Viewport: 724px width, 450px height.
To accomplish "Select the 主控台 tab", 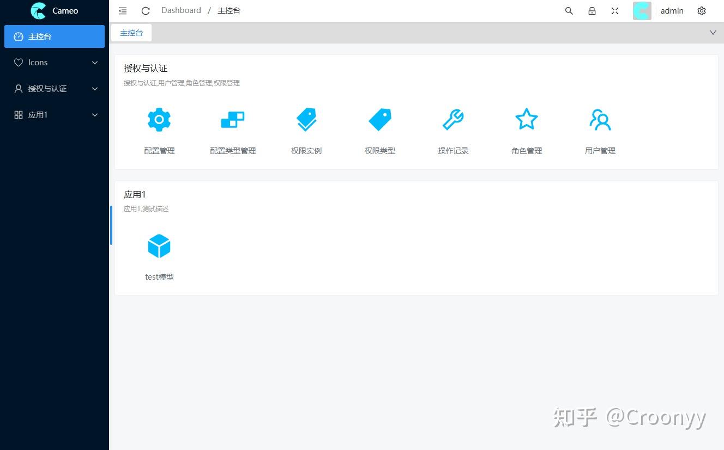I will 131,33.
